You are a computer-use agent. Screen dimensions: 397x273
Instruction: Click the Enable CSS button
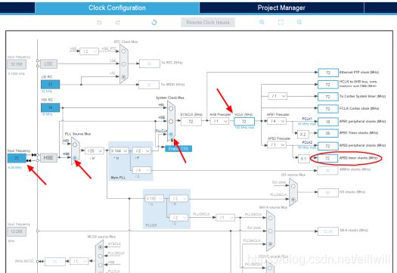coord(178,149)
